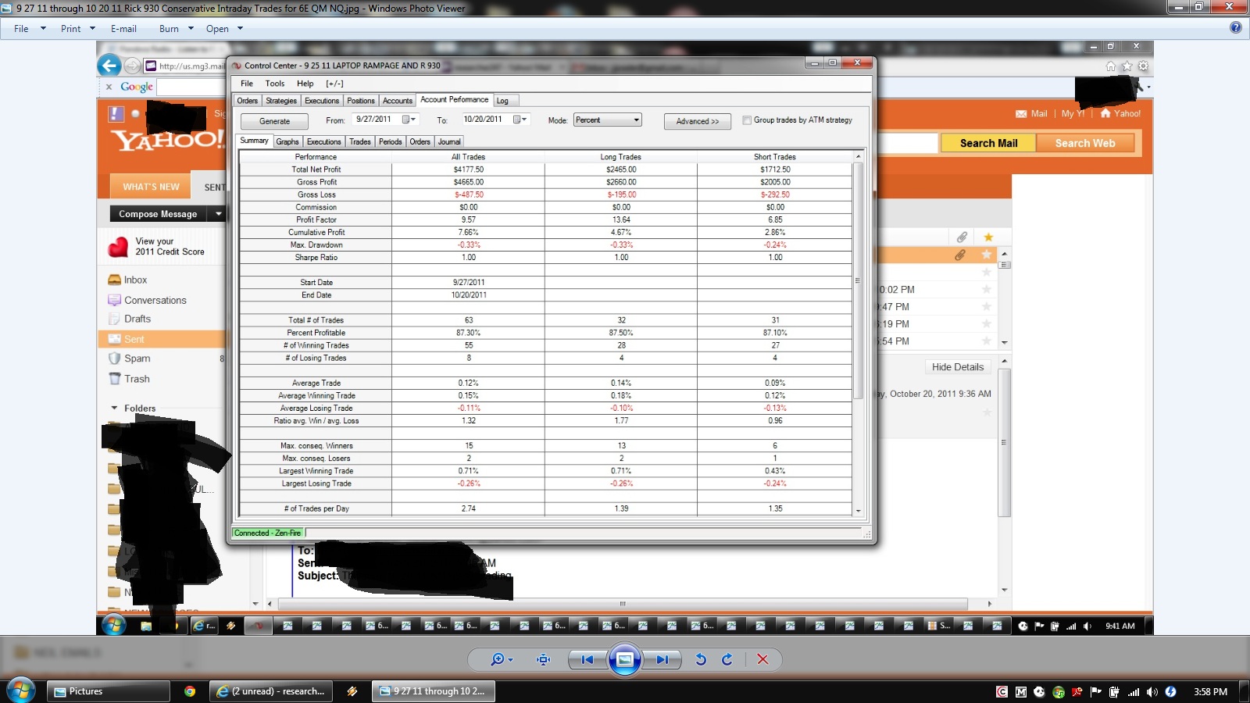1250x703 pixels.
Task: Show the picture at actual size
Action: point(544,659)
